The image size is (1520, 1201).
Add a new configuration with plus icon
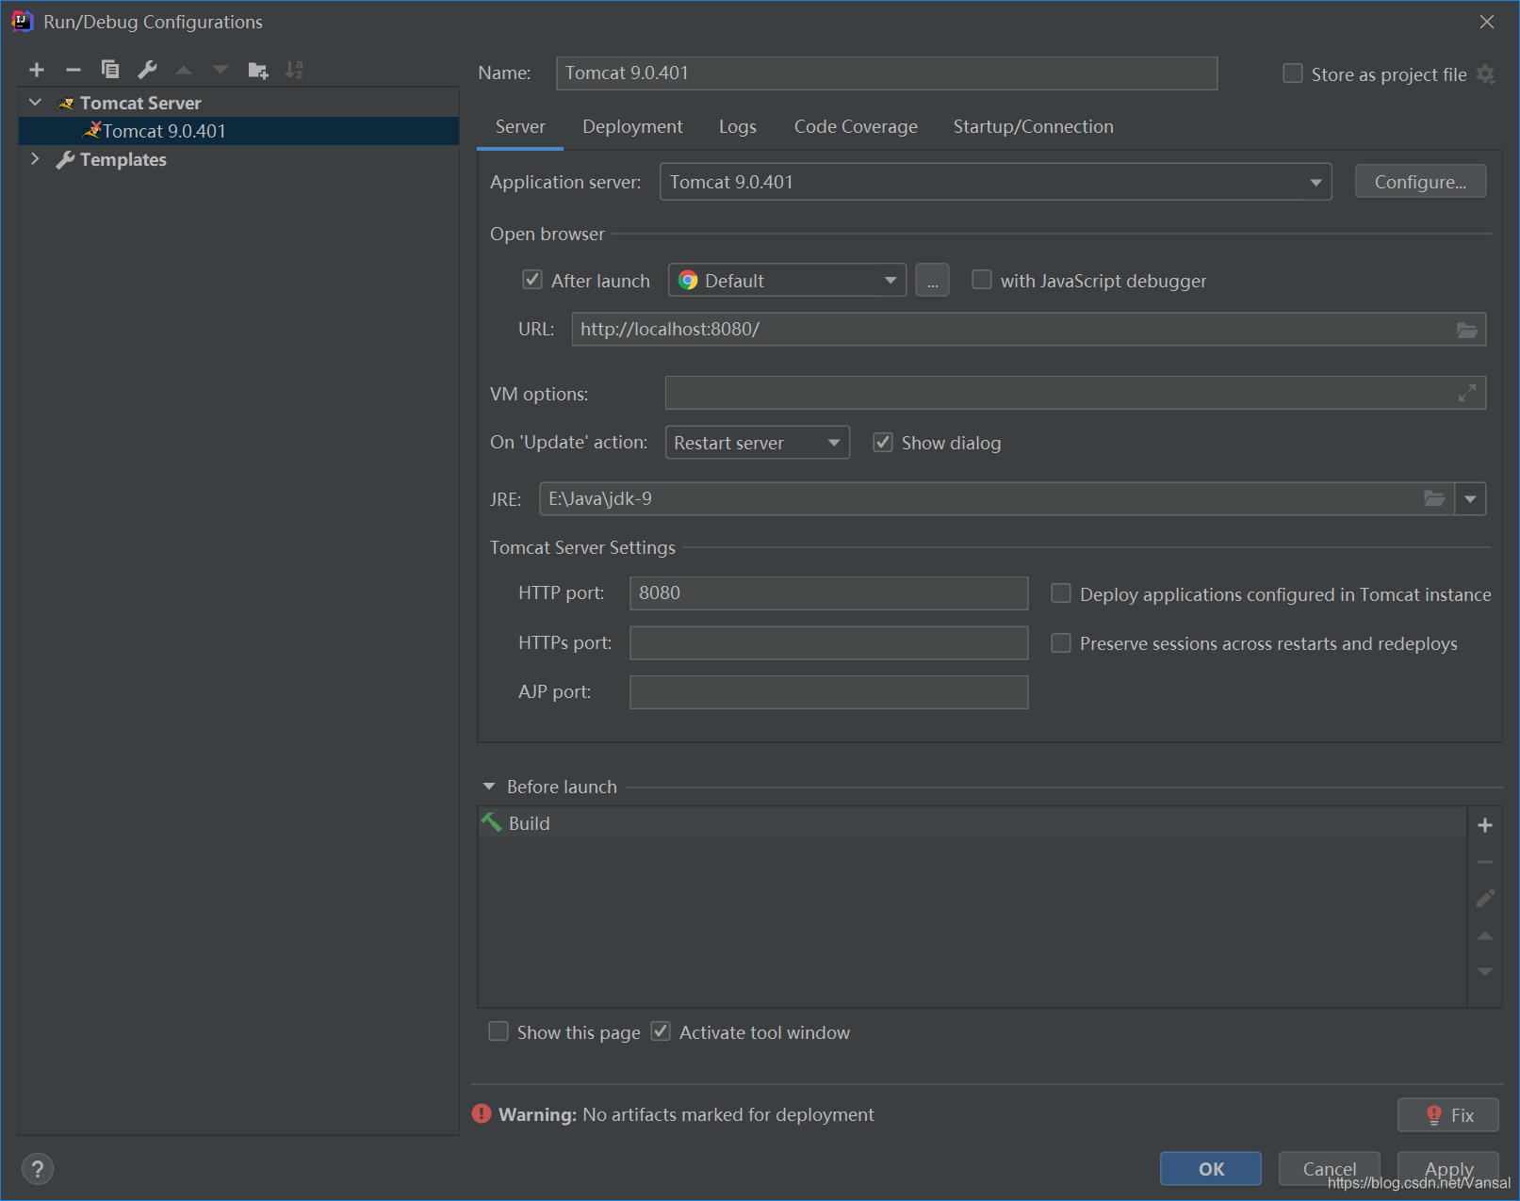pos(37,70)
